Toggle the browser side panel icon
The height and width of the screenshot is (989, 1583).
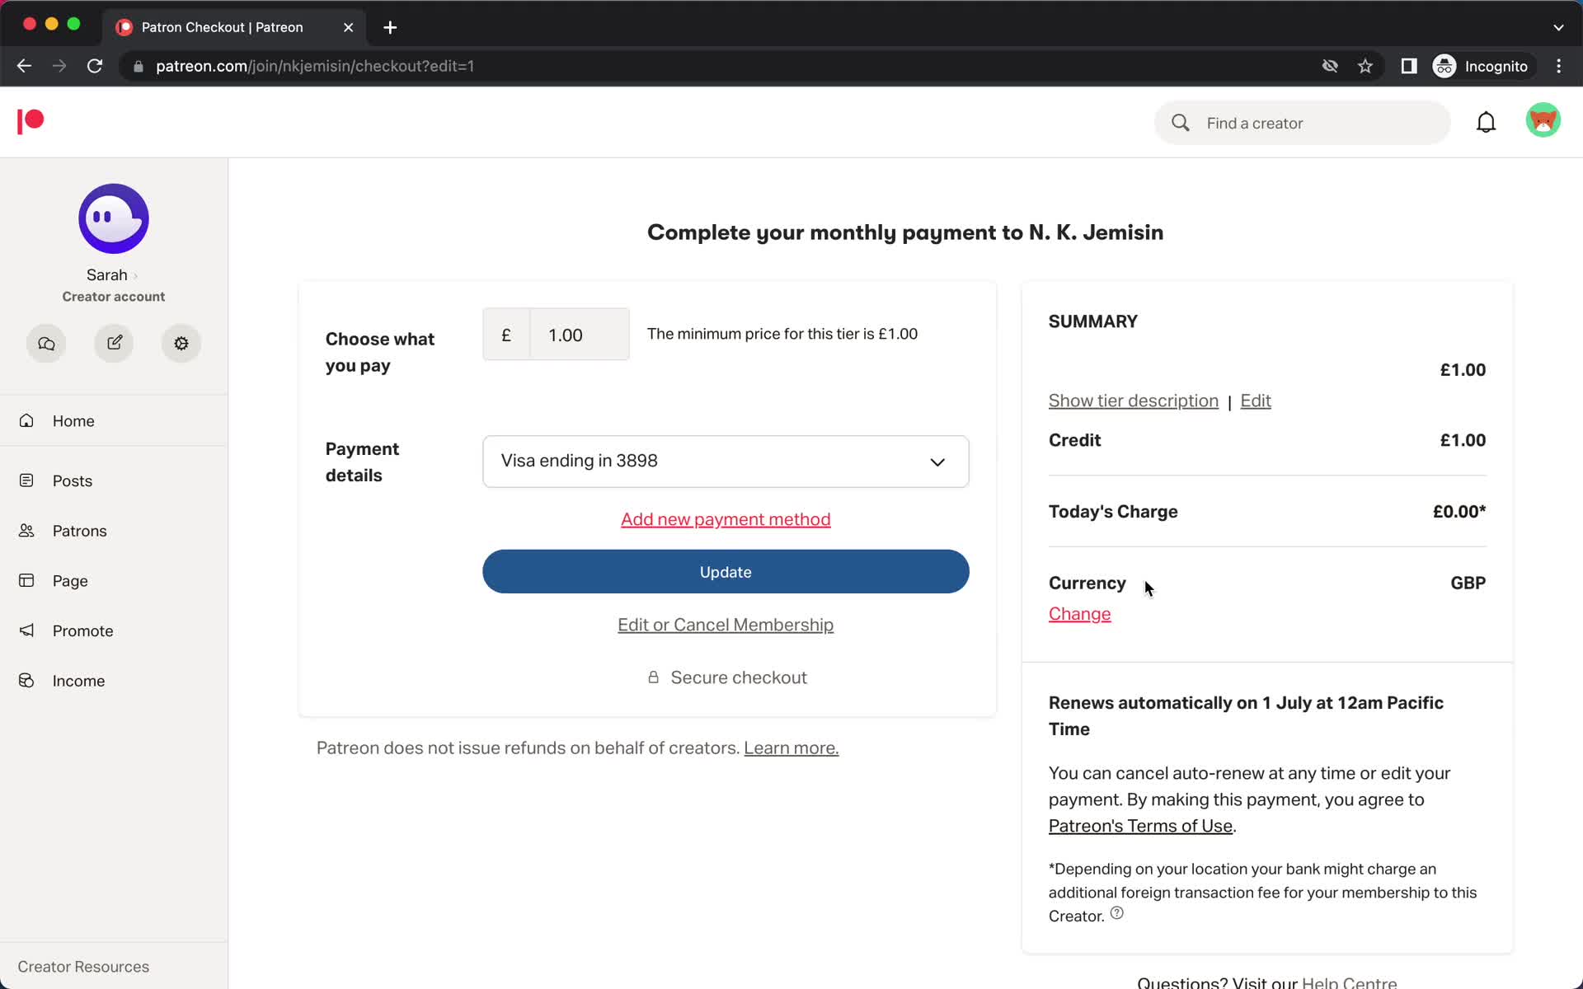pyautogui.click(x=1409, y=66)
